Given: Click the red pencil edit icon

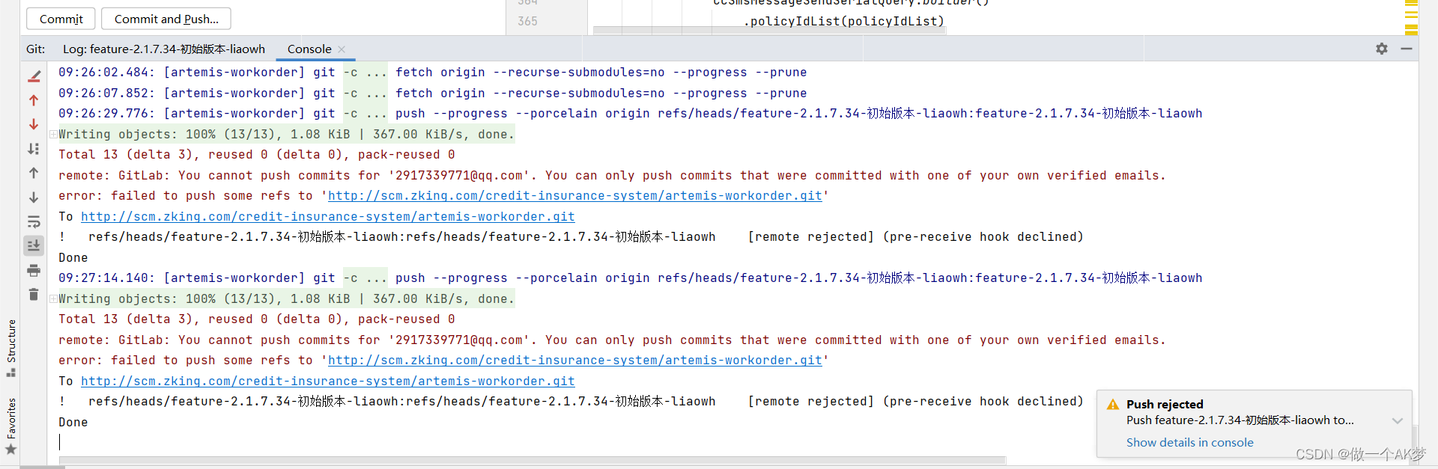Looking at the screenshot, I should 34,76.
